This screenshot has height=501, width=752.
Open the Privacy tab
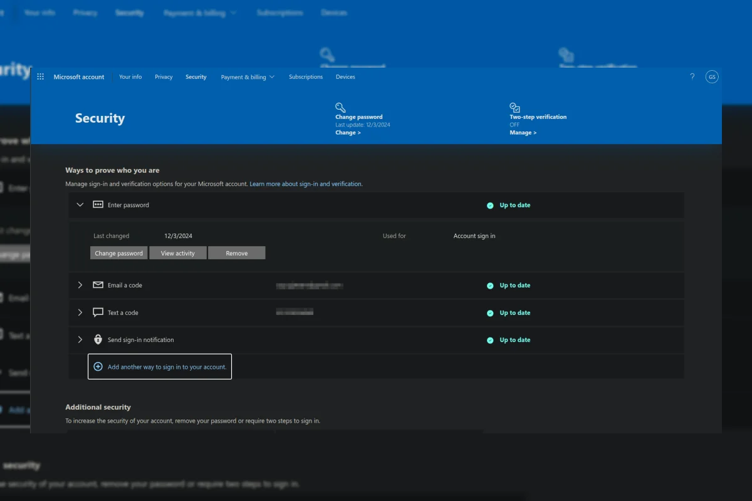click(164, 77)
